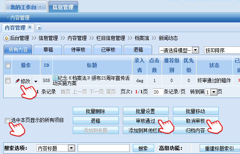Open the 我的工作台 menu dropdown
The image size is (240, 154).
point(40,6)
